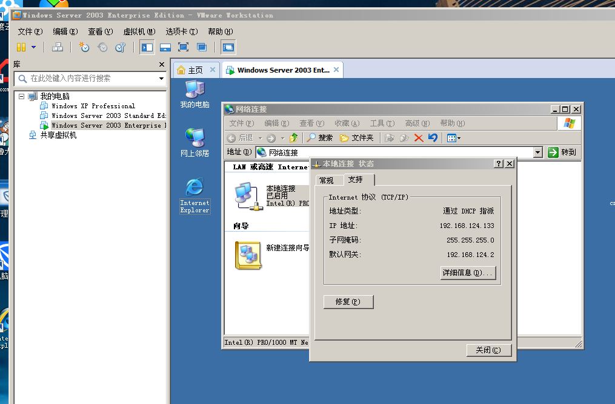This screenshot has width=615, height=404.
Task: Click the 搜索 search toolbar button
Action: point(320,138)
